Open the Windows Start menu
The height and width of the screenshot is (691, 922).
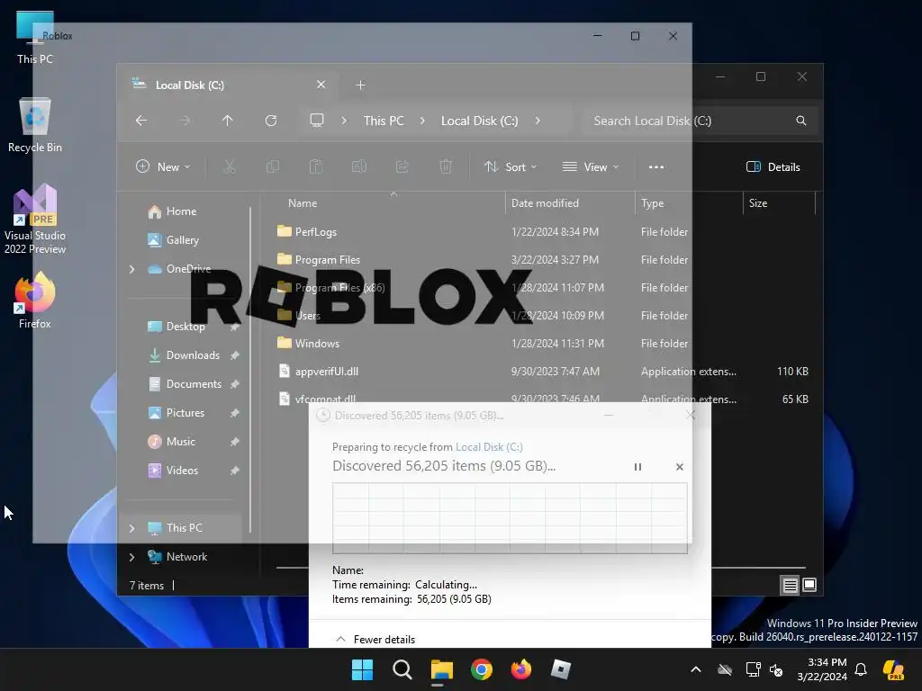click(x=362, y=669)
